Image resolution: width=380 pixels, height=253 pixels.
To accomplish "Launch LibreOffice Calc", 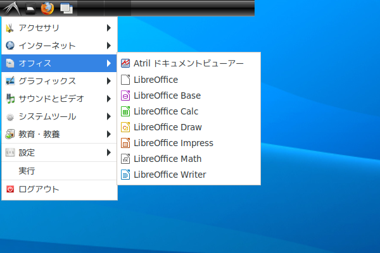I will [x=189, y=111].
